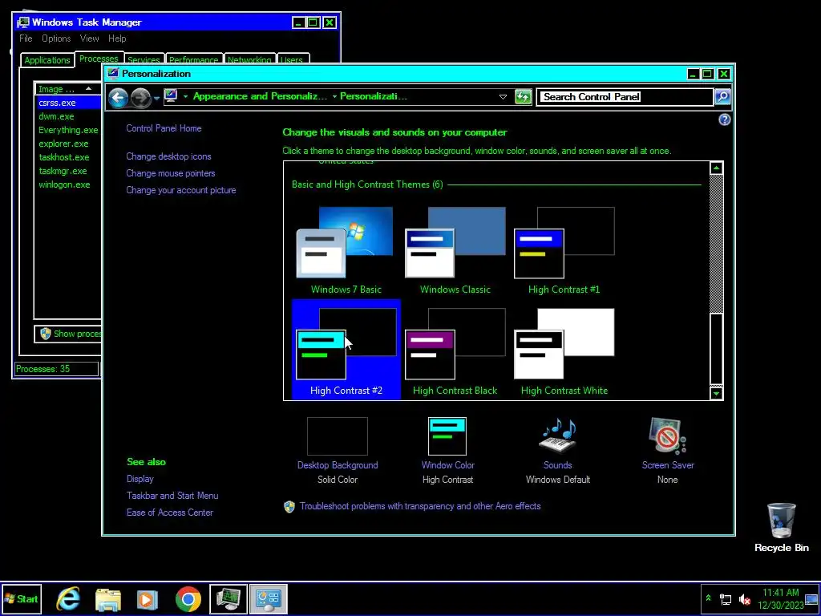Screen dimensions: 821x616
Task: Click the Control Panel icon in address bar
Action: [171, 96]
